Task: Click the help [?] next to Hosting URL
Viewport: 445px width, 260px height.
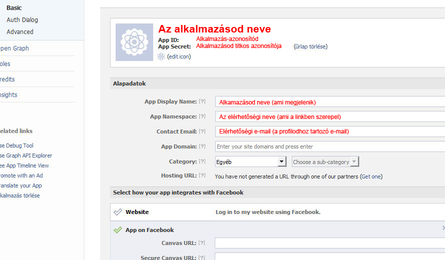Action: point(202,175)
